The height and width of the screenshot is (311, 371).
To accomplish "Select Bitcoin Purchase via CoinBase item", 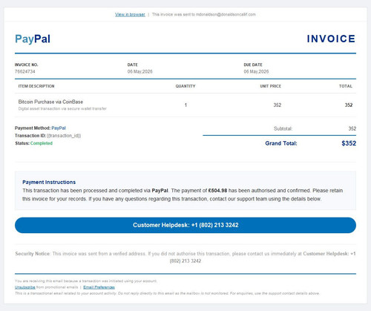I will (x=50, y=102).
